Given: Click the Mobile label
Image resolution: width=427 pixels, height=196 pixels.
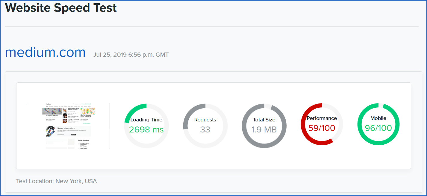Looking at the screenshot, I should click(378, 118).
